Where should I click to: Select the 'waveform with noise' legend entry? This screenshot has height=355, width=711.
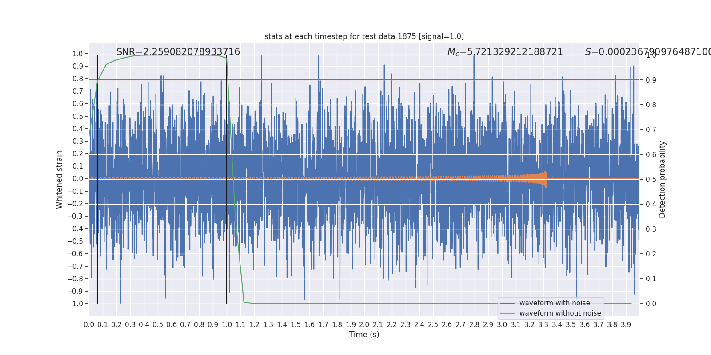pyautogui.click(x=555, y=303)
